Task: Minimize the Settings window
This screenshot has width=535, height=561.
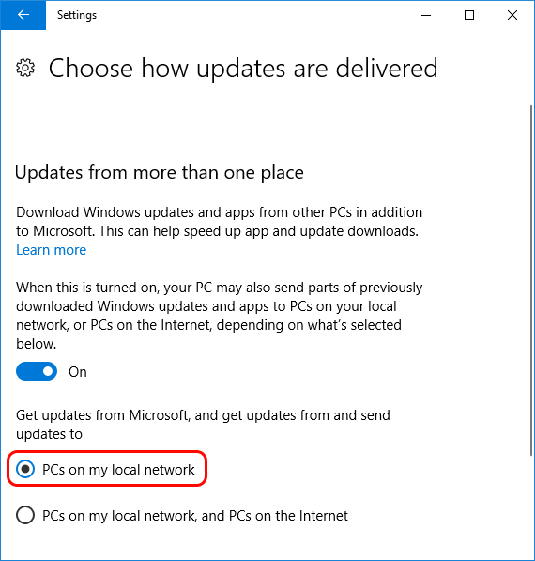Action: pos(426,15)
